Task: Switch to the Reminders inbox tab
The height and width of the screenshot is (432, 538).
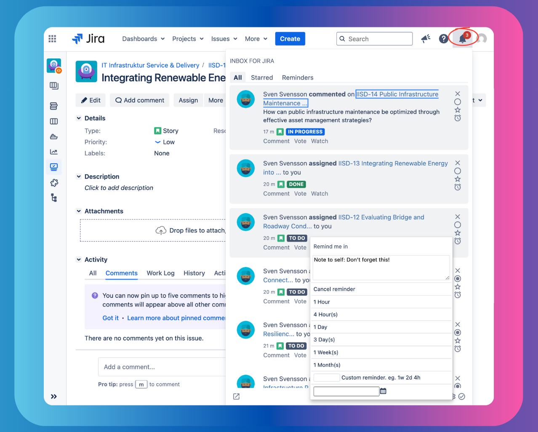Action: tap(298, 77)
